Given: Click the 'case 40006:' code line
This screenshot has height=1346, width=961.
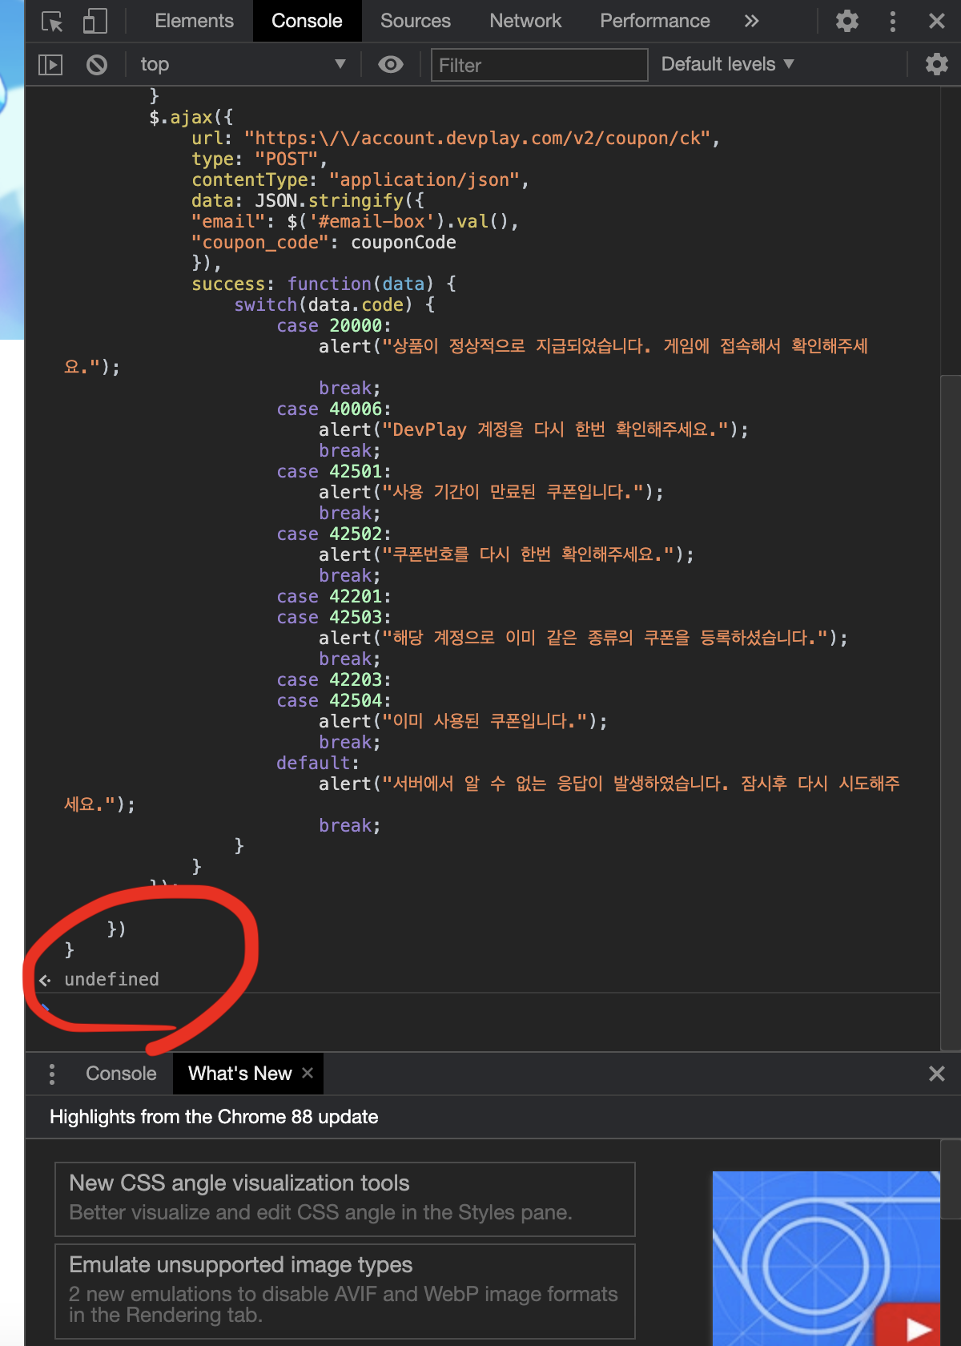Looking at the screenshot, I should pyautogui.click(x=334, y=409).
